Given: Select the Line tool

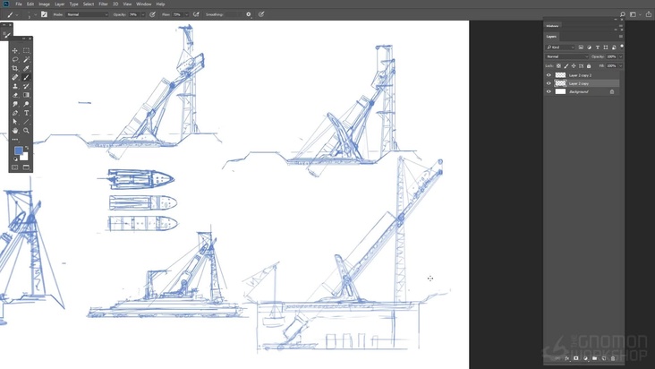Looking at the screenshot, I should (26, 122).
